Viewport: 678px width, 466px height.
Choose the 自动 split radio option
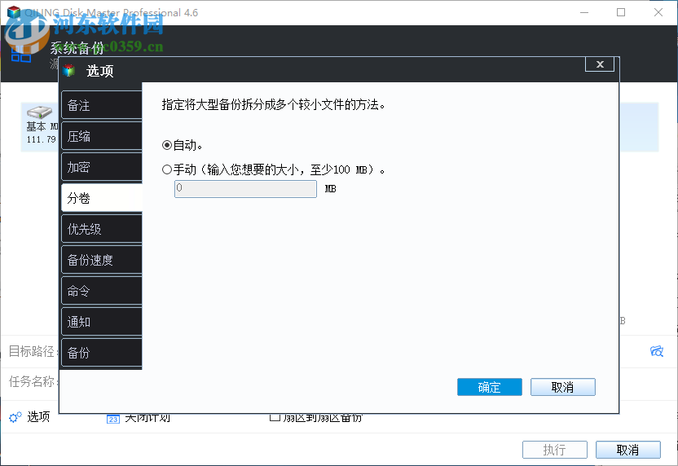point(167,145)
